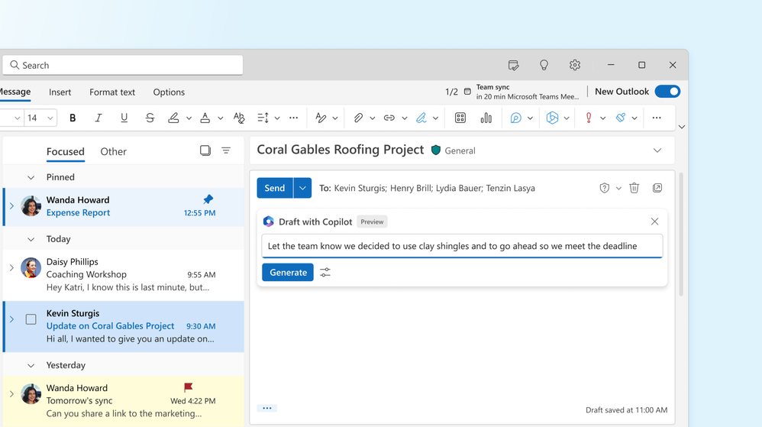The image size is (762, 427).
Task: Toggle select-all messages mode
Action: pyautogui.click(x=205, y=150)
